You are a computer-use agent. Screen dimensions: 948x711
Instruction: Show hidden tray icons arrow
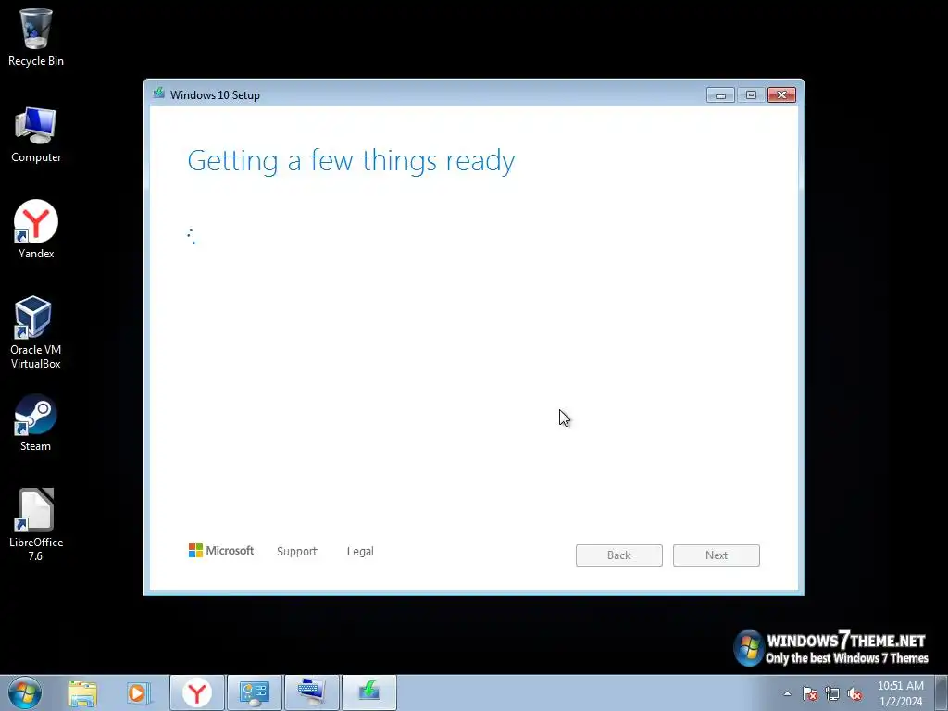point(787,693)
